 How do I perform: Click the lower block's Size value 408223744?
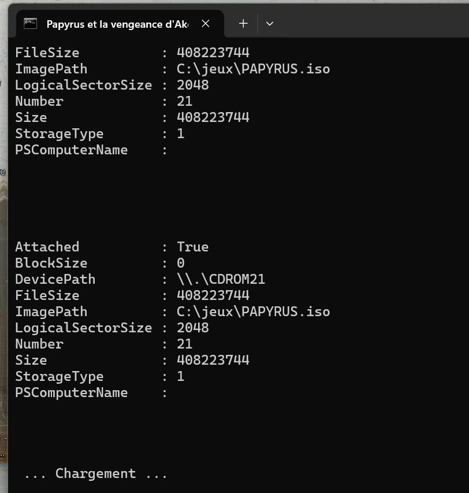point(213,360)
